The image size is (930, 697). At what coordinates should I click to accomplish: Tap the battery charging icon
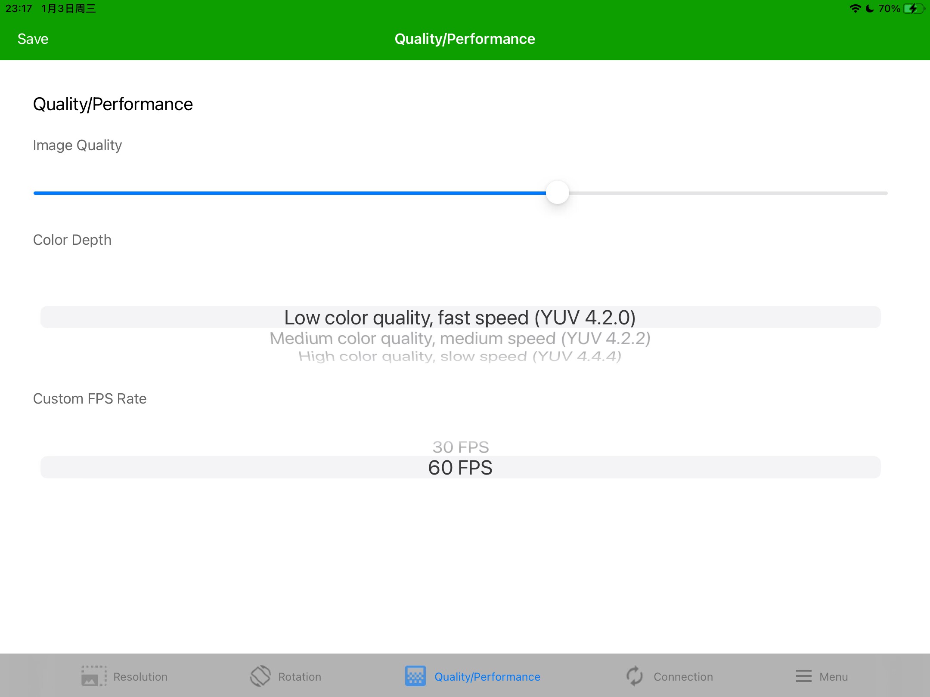pyautogui.click(x=913, y=9)
